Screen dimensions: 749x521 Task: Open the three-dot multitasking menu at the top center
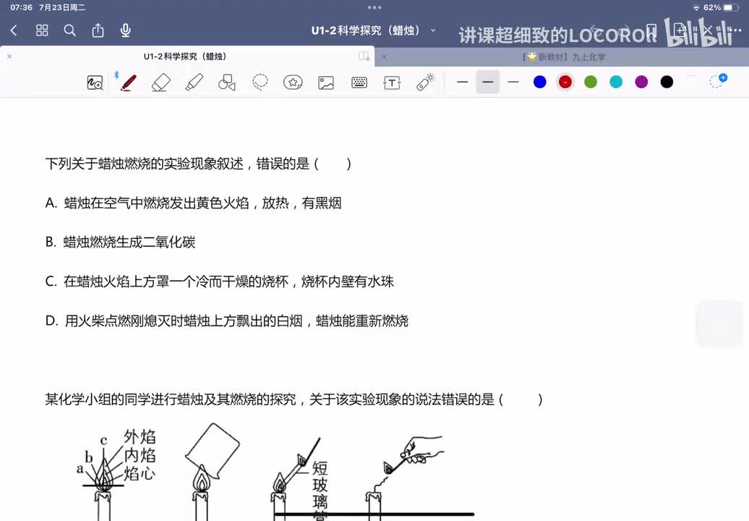(x=374, y=8)
